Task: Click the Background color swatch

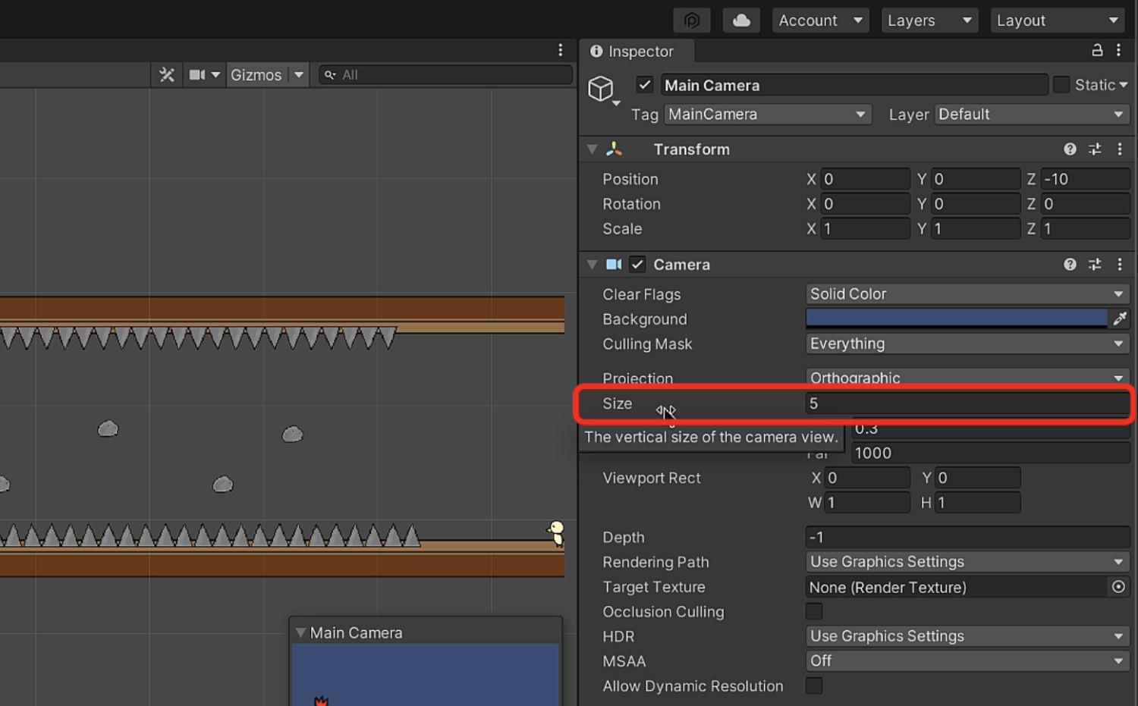Action: coord(956,318)
